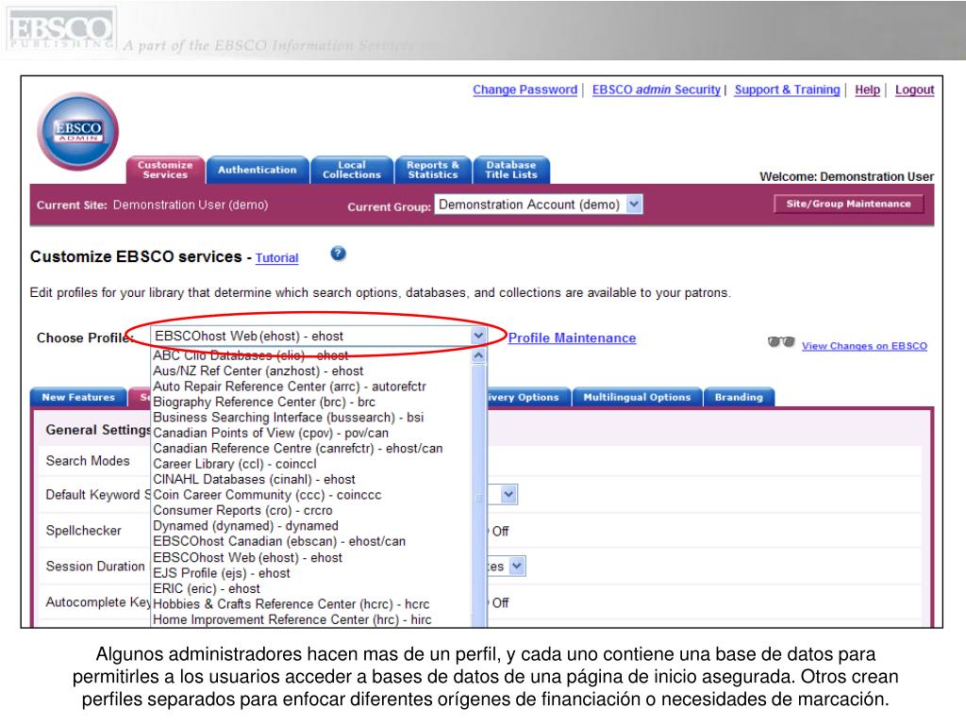The image size is (966, 724).
Task: Click the EBSCO Admin round logo
Action: (x=78, y=131)
